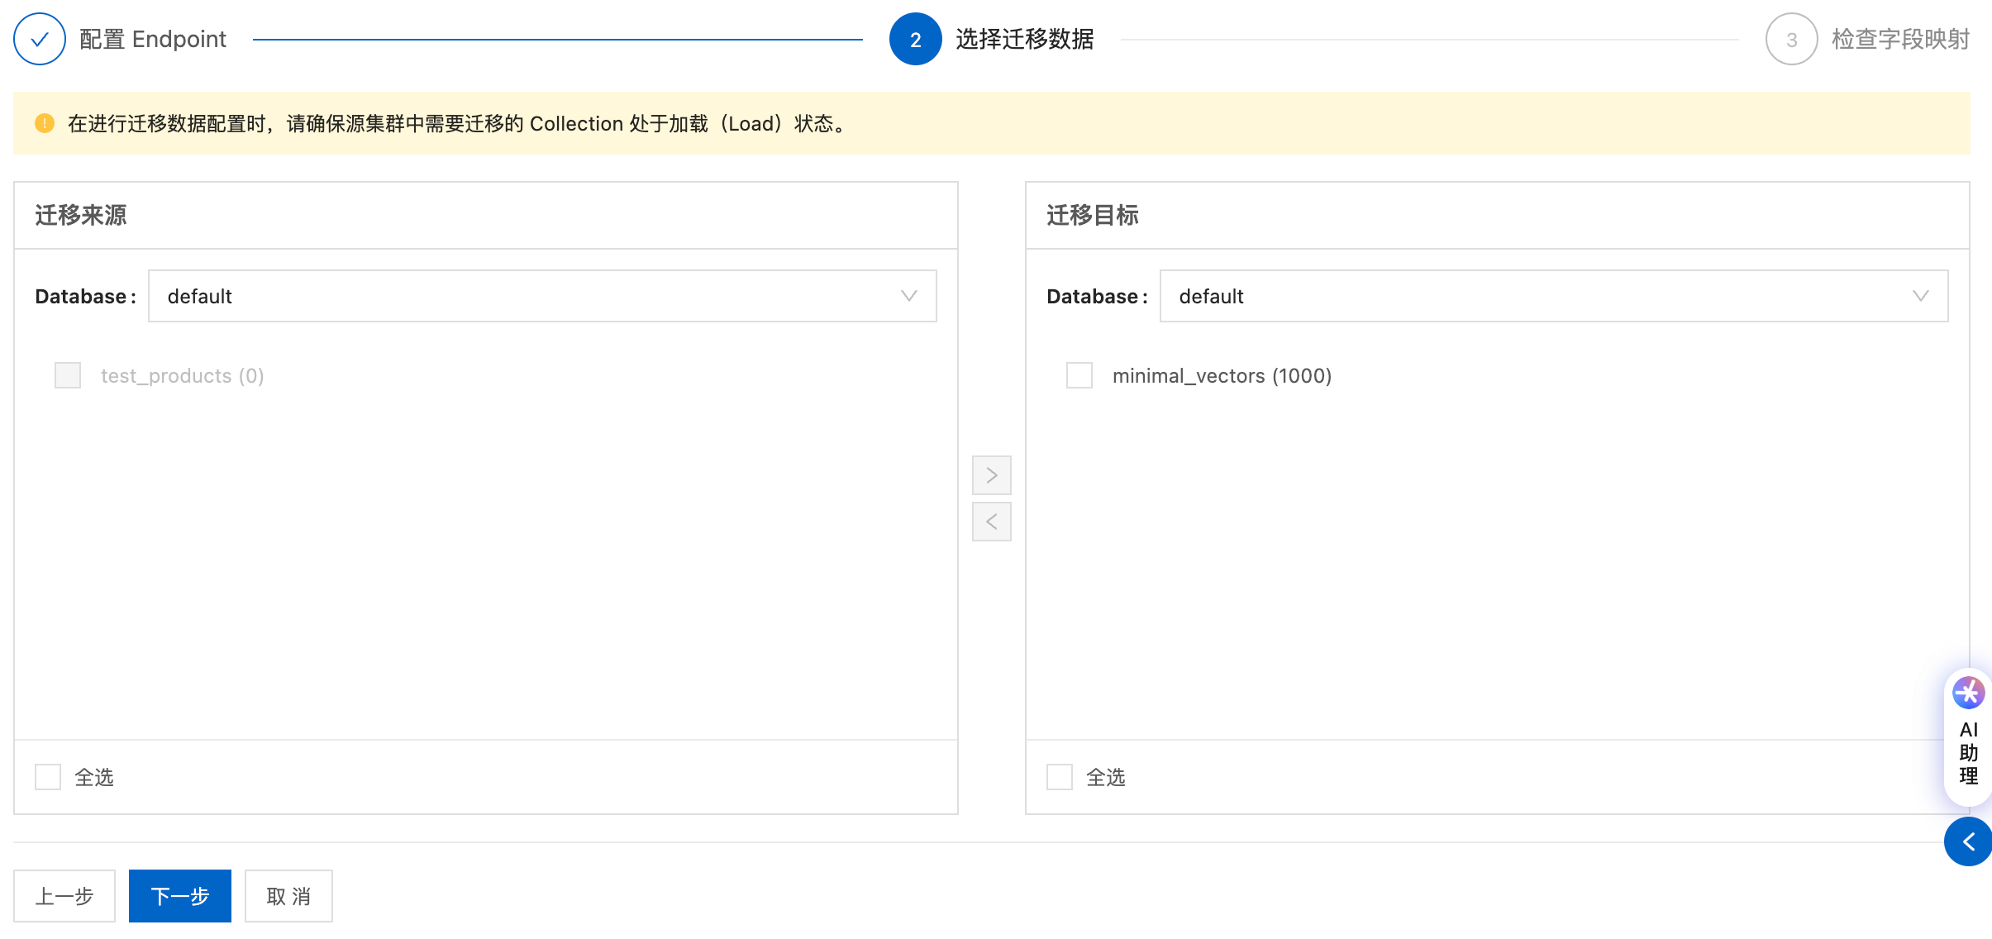This screenshot has height=939, width=1992.
Task: Go to 配置 Endpoint step label
Action: click(153, 39)
